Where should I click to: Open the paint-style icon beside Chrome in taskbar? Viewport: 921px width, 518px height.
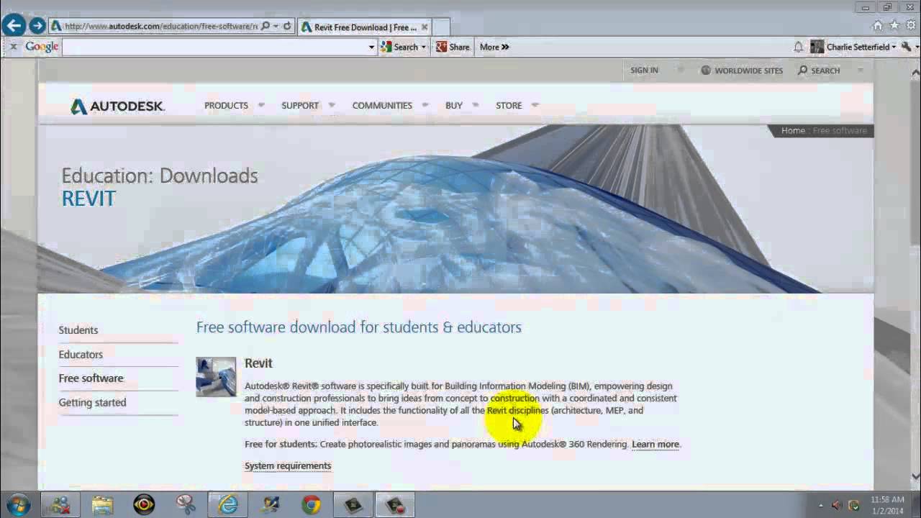coord(270,505)
